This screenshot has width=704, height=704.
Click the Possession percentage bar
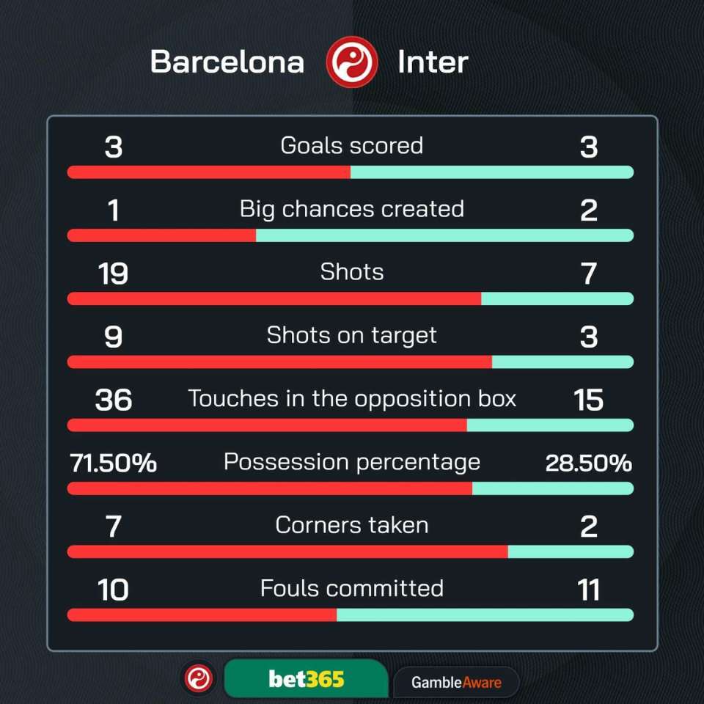(x=351, y=488)
